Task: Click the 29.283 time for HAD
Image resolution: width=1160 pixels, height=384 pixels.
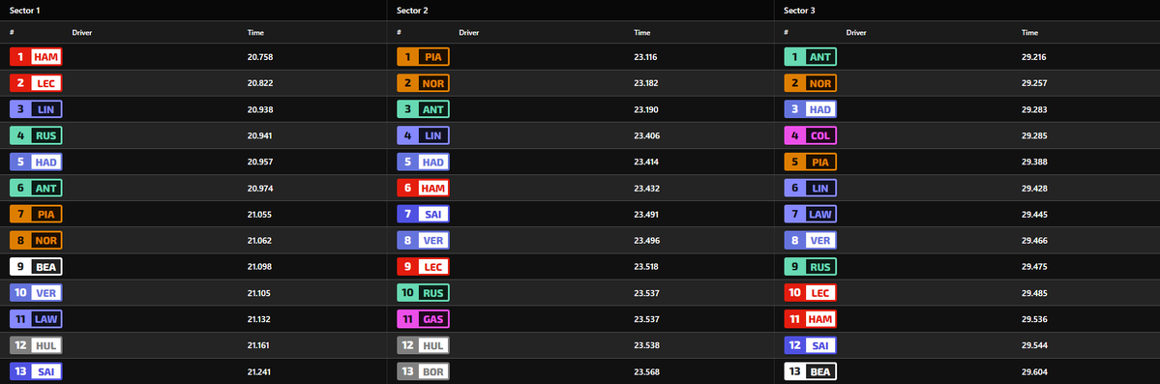Action: click(1034, 109)
